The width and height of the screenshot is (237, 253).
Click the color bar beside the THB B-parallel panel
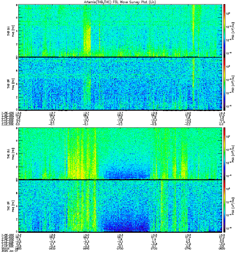224,84
